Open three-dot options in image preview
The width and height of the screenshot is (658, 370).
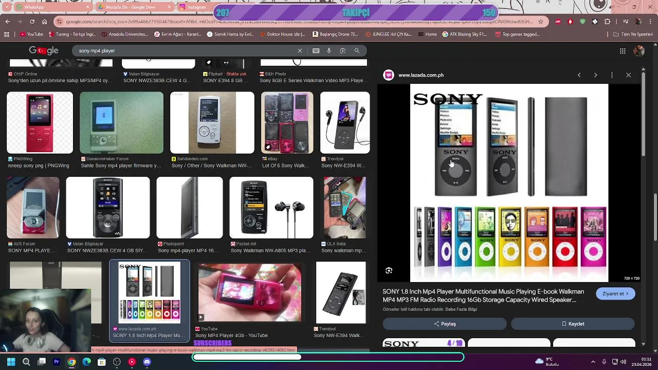[x=612, y=75]
